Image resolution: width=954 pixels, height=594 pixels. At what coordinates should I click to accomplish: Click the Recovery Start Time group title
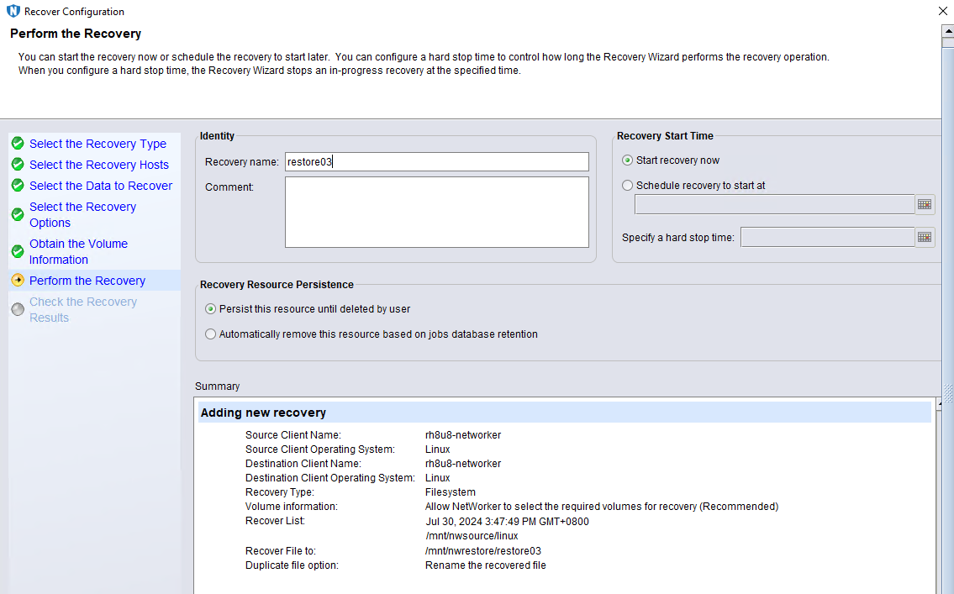pos(665,135)
